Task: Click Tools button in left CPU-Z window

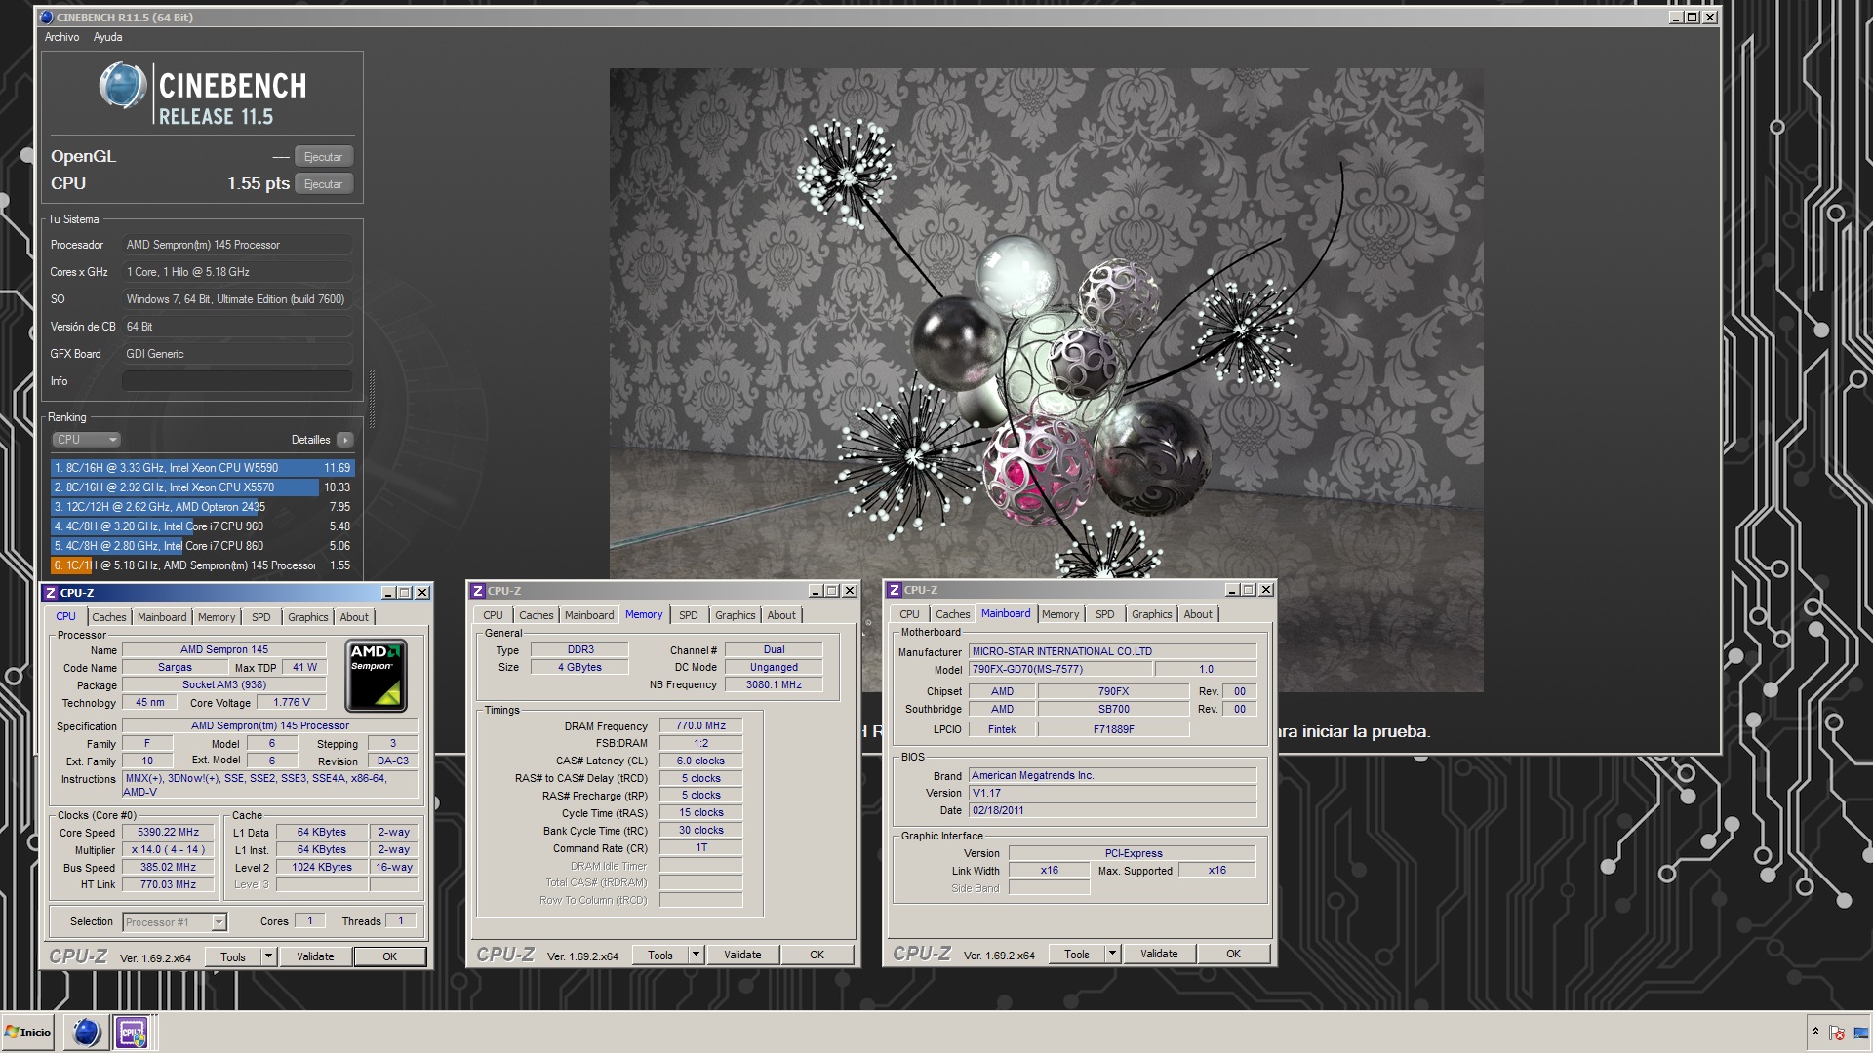Action: (x=233, y=957)
